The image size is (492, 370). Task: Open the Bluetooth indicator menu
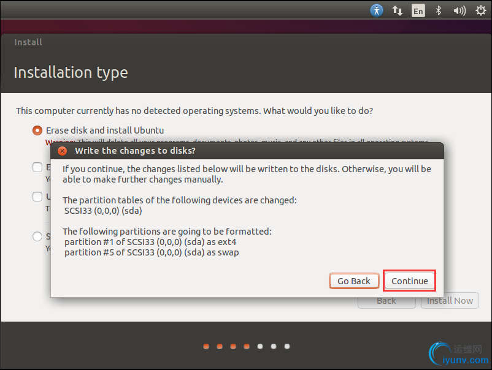[439, 10]
